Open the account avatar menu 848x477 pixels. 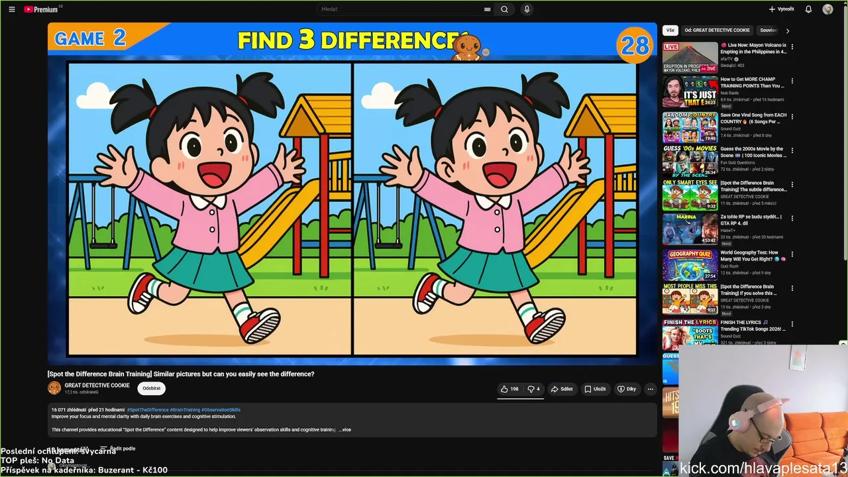[x=827, y=9]
